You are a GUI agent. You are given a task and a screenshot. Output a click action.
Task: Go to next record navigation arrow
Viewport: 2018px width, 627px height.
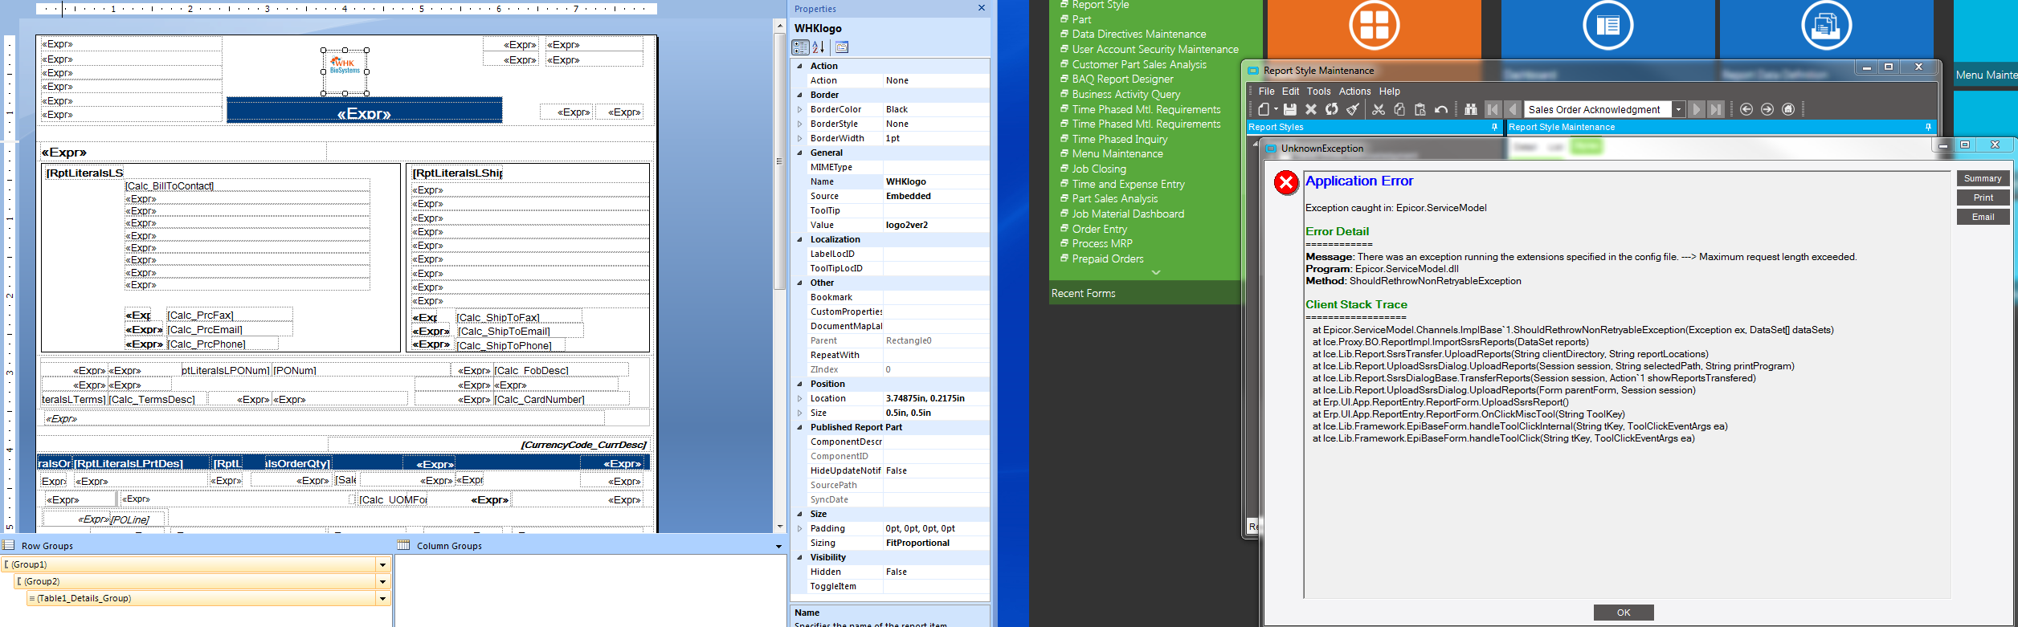click(x=1697, y=109)
